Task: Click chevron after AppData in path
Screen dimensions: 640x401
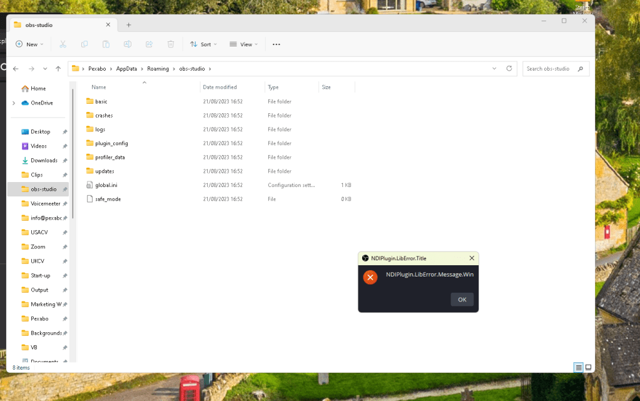Action: [x=142, y=69]
